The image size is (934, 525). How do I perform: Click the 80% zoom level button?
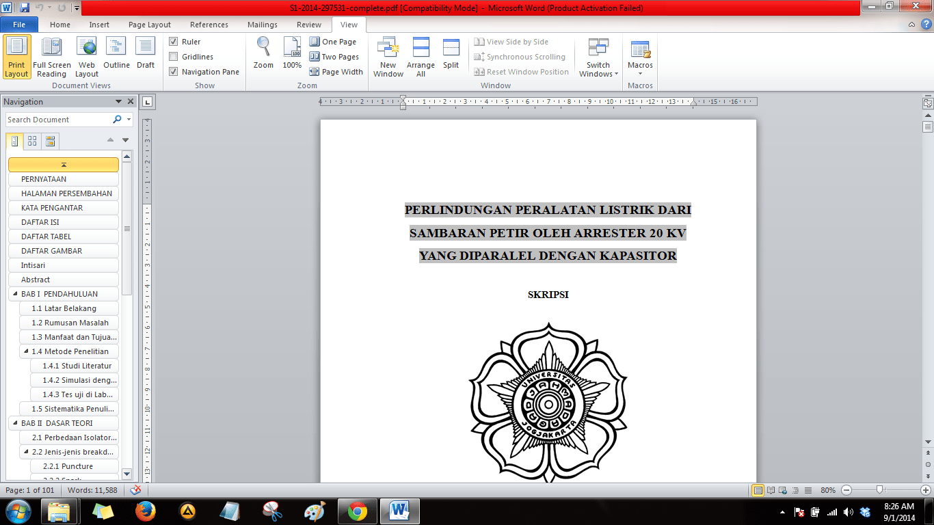click(x=828, y=490)
